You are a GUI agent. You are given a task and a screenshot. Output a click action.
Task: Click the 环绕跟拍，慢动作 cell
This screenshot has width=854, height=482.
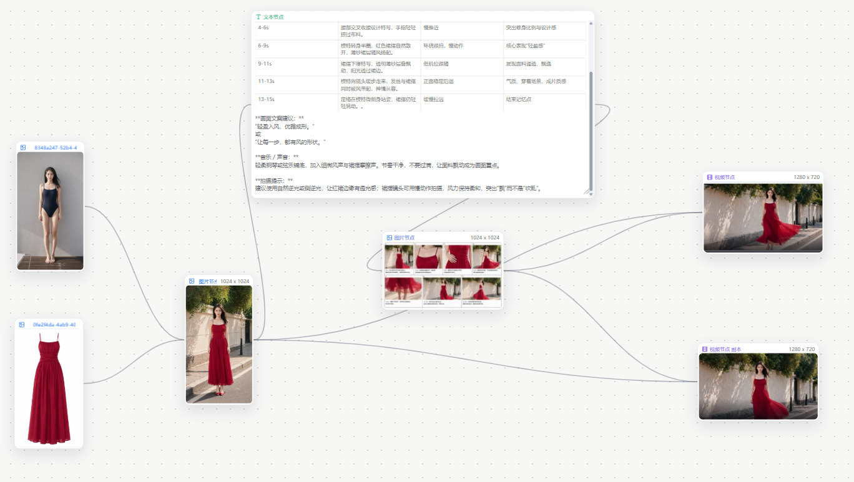pyautogui.click(x=462, y=49)
